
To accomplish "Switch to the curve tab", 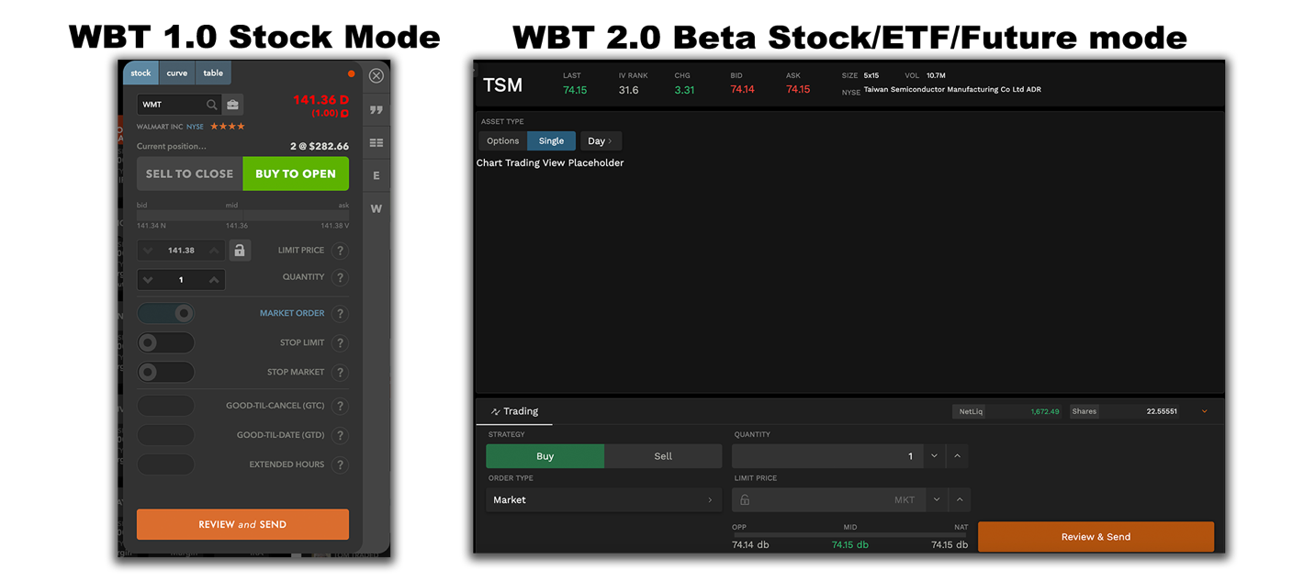I will coord(176,73).
